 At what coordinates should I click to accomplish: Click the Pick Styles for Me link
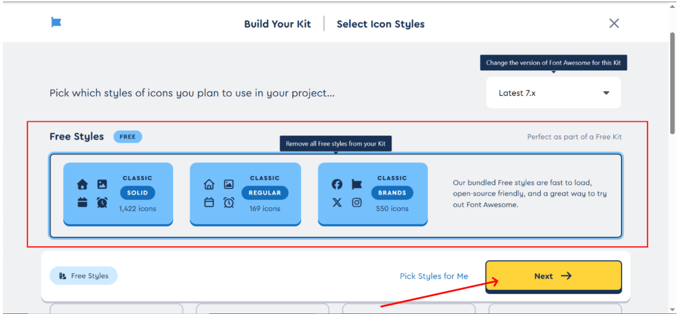(x=434, y=276)
